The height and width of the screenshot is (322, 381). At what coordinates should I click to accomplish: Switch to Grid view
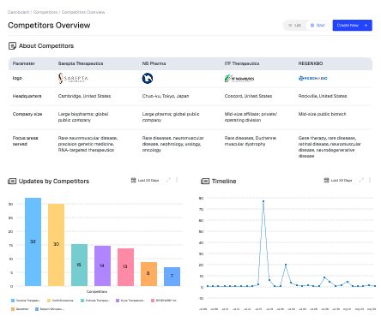pos(317,26)
